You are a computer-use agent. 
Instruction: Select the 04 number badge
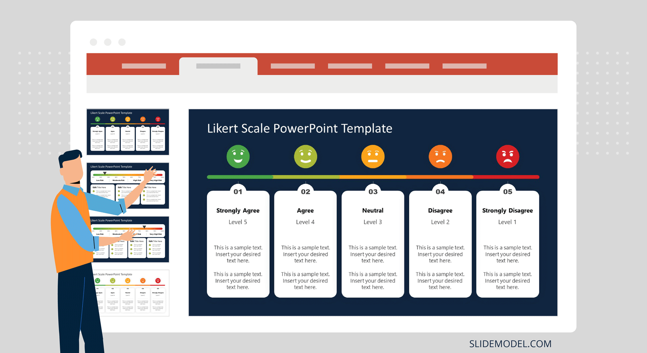pos(440,192)
